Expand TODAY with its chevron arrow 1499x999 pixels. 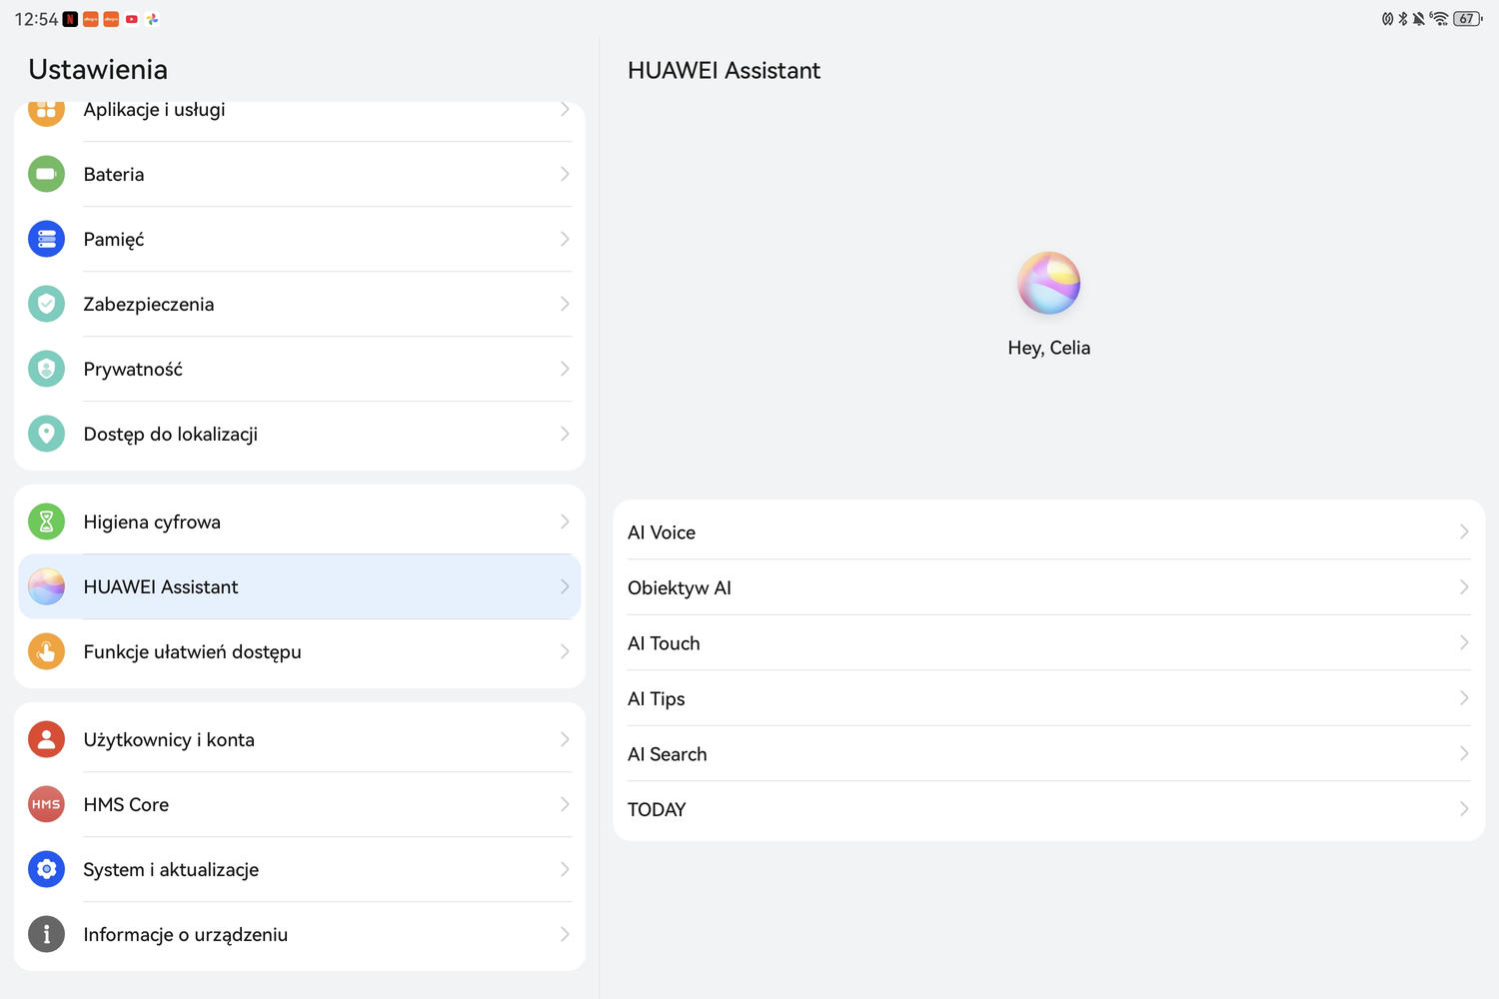point(1464,809)
